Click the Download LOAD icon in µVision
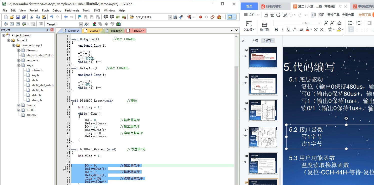 coord(41,24)
